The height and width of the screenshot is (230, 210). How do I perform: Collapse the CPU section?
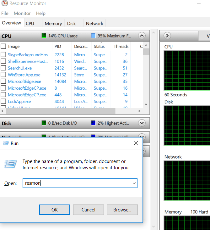pyautogui.click(x=142, y=36)
